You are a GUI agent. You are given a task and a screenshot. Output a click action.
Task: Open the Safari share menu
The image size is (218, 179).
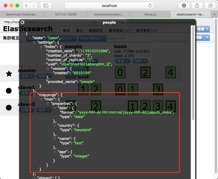[x=197, y=6]
